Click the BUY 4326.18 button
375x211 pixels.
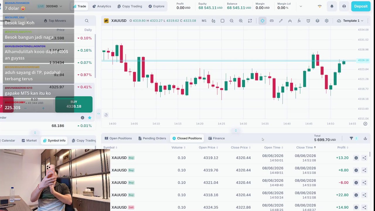(x=74, y=104)
